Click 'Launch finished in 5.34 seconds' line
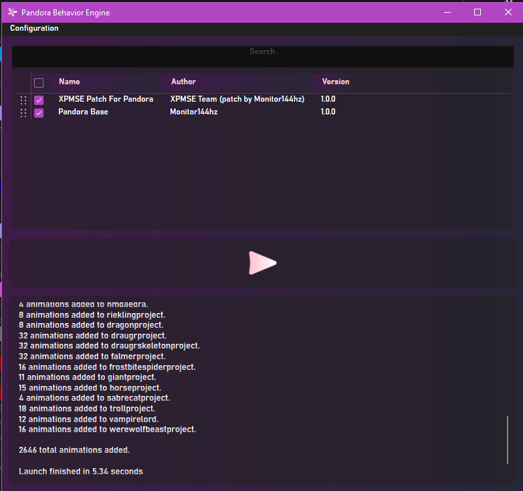This screenshot has width=523, height=491. (81, 472)
